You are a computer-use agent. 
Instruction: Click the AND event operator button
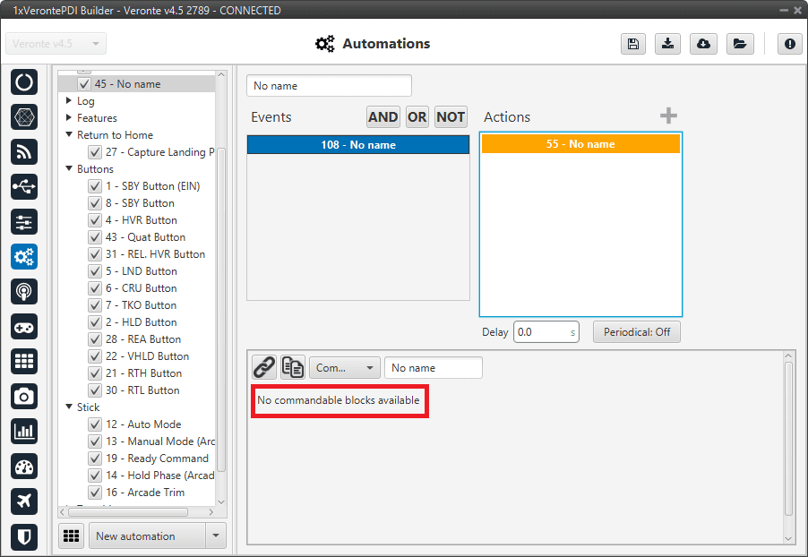coord(383,116)
